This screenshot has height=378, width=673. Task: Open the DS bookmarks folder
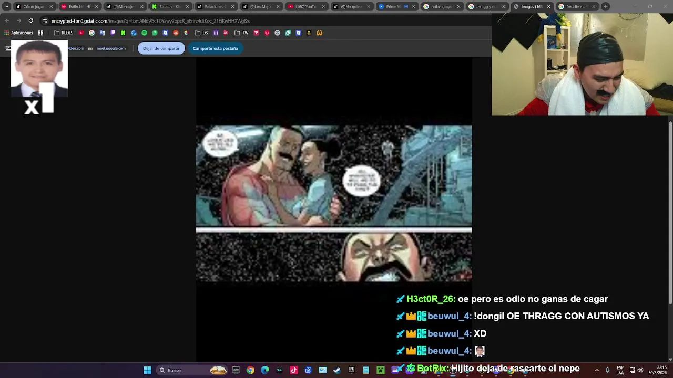pos(201,33)
